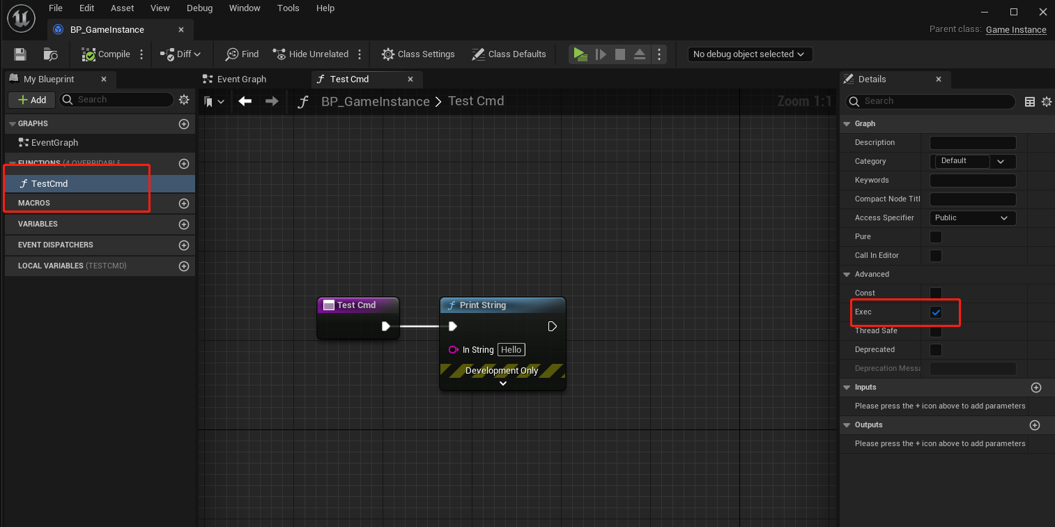The width and height of the screenshot is (1055, 527).
Task: Click the In String Hello value field
Action: pos(511,350)
